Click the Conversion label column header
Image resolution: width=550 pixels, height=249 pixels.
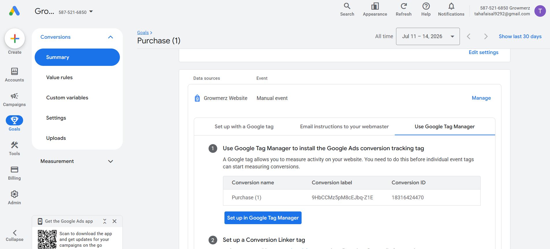332,183
